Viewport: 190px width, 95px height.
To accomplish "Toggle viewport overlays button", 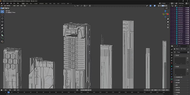I will pyautogui.click(x=155, y=6).
